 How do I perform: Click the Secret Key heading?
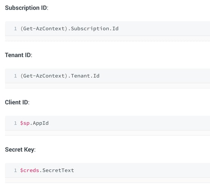pos(20,150)
